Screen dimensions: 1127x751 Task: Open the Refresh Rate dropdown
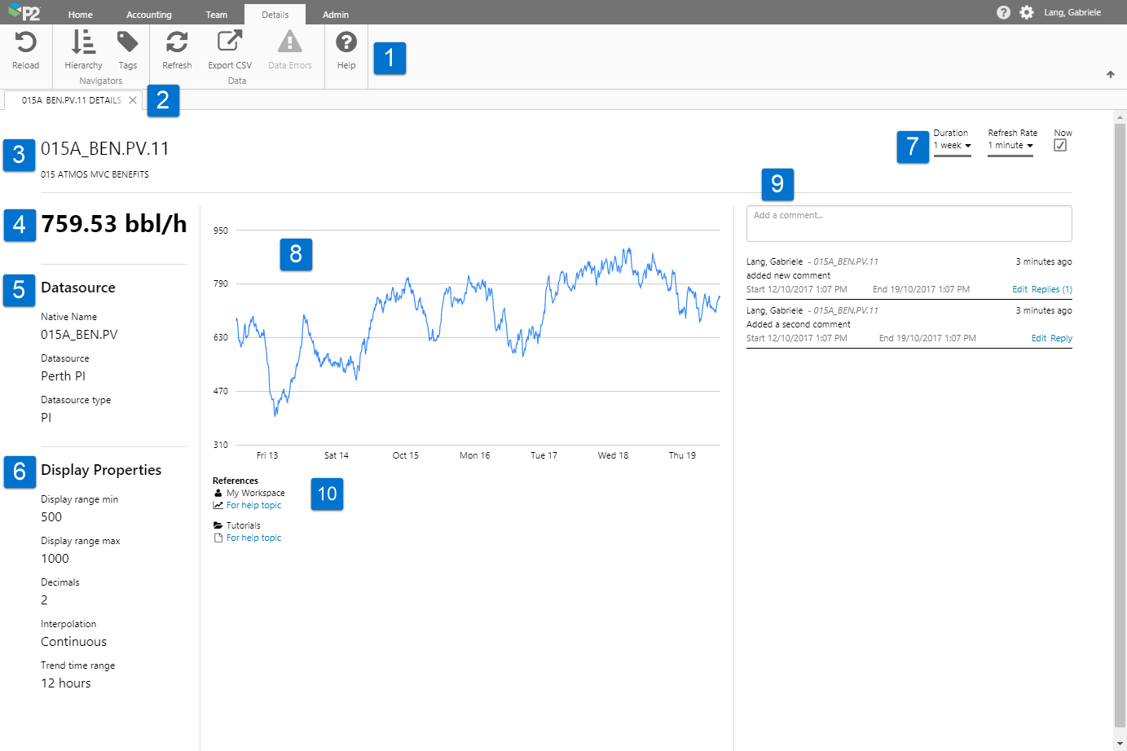[1010, 146]
